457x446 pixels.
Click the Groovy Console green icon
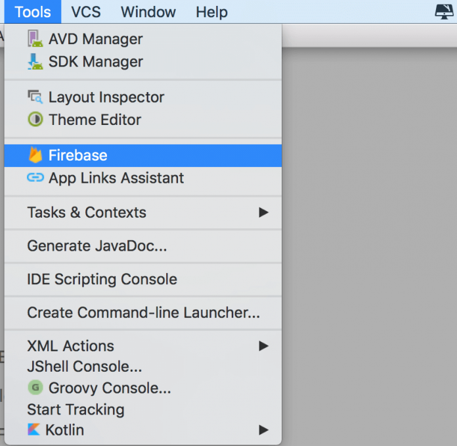(35, 388)
